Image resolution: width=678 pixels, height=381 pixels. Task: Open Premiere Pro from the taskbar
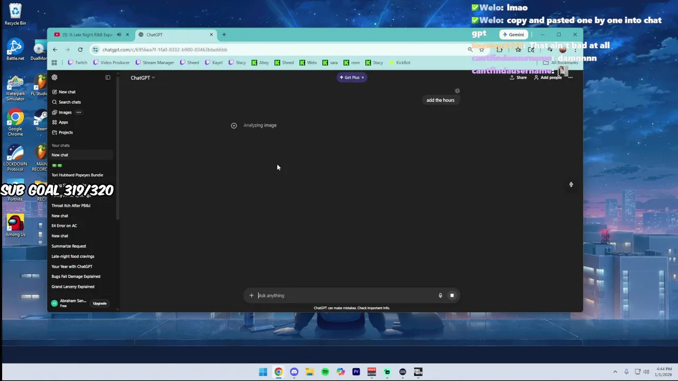(356, 372)
